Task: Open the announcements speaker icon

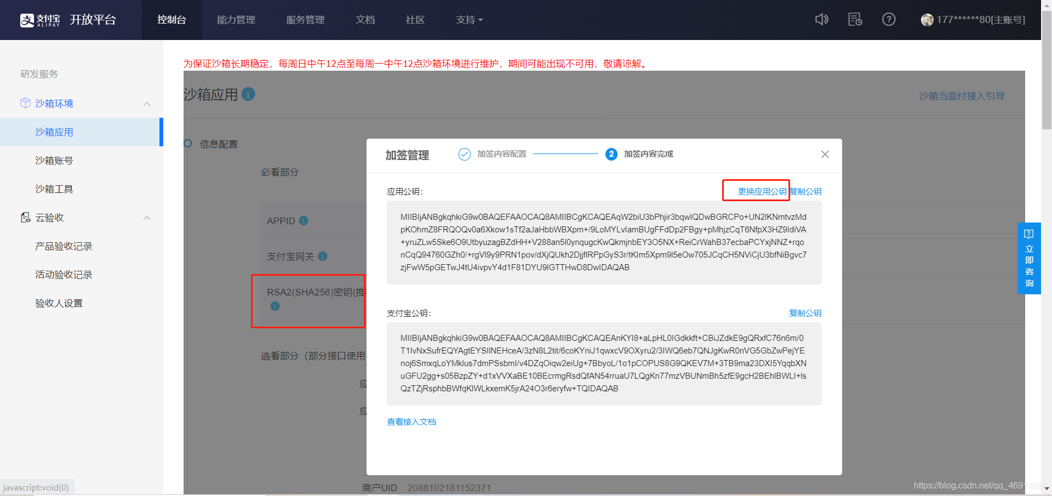Action: [821, 20]
